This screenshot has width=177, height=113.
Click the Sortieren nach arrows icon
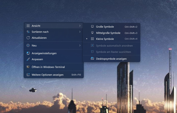pos(28,32)
